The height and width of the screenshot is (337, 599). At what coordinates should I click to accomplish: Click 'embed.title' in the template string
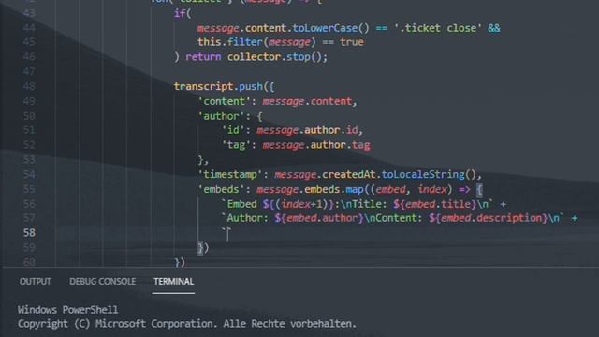[x=438, y=204]
